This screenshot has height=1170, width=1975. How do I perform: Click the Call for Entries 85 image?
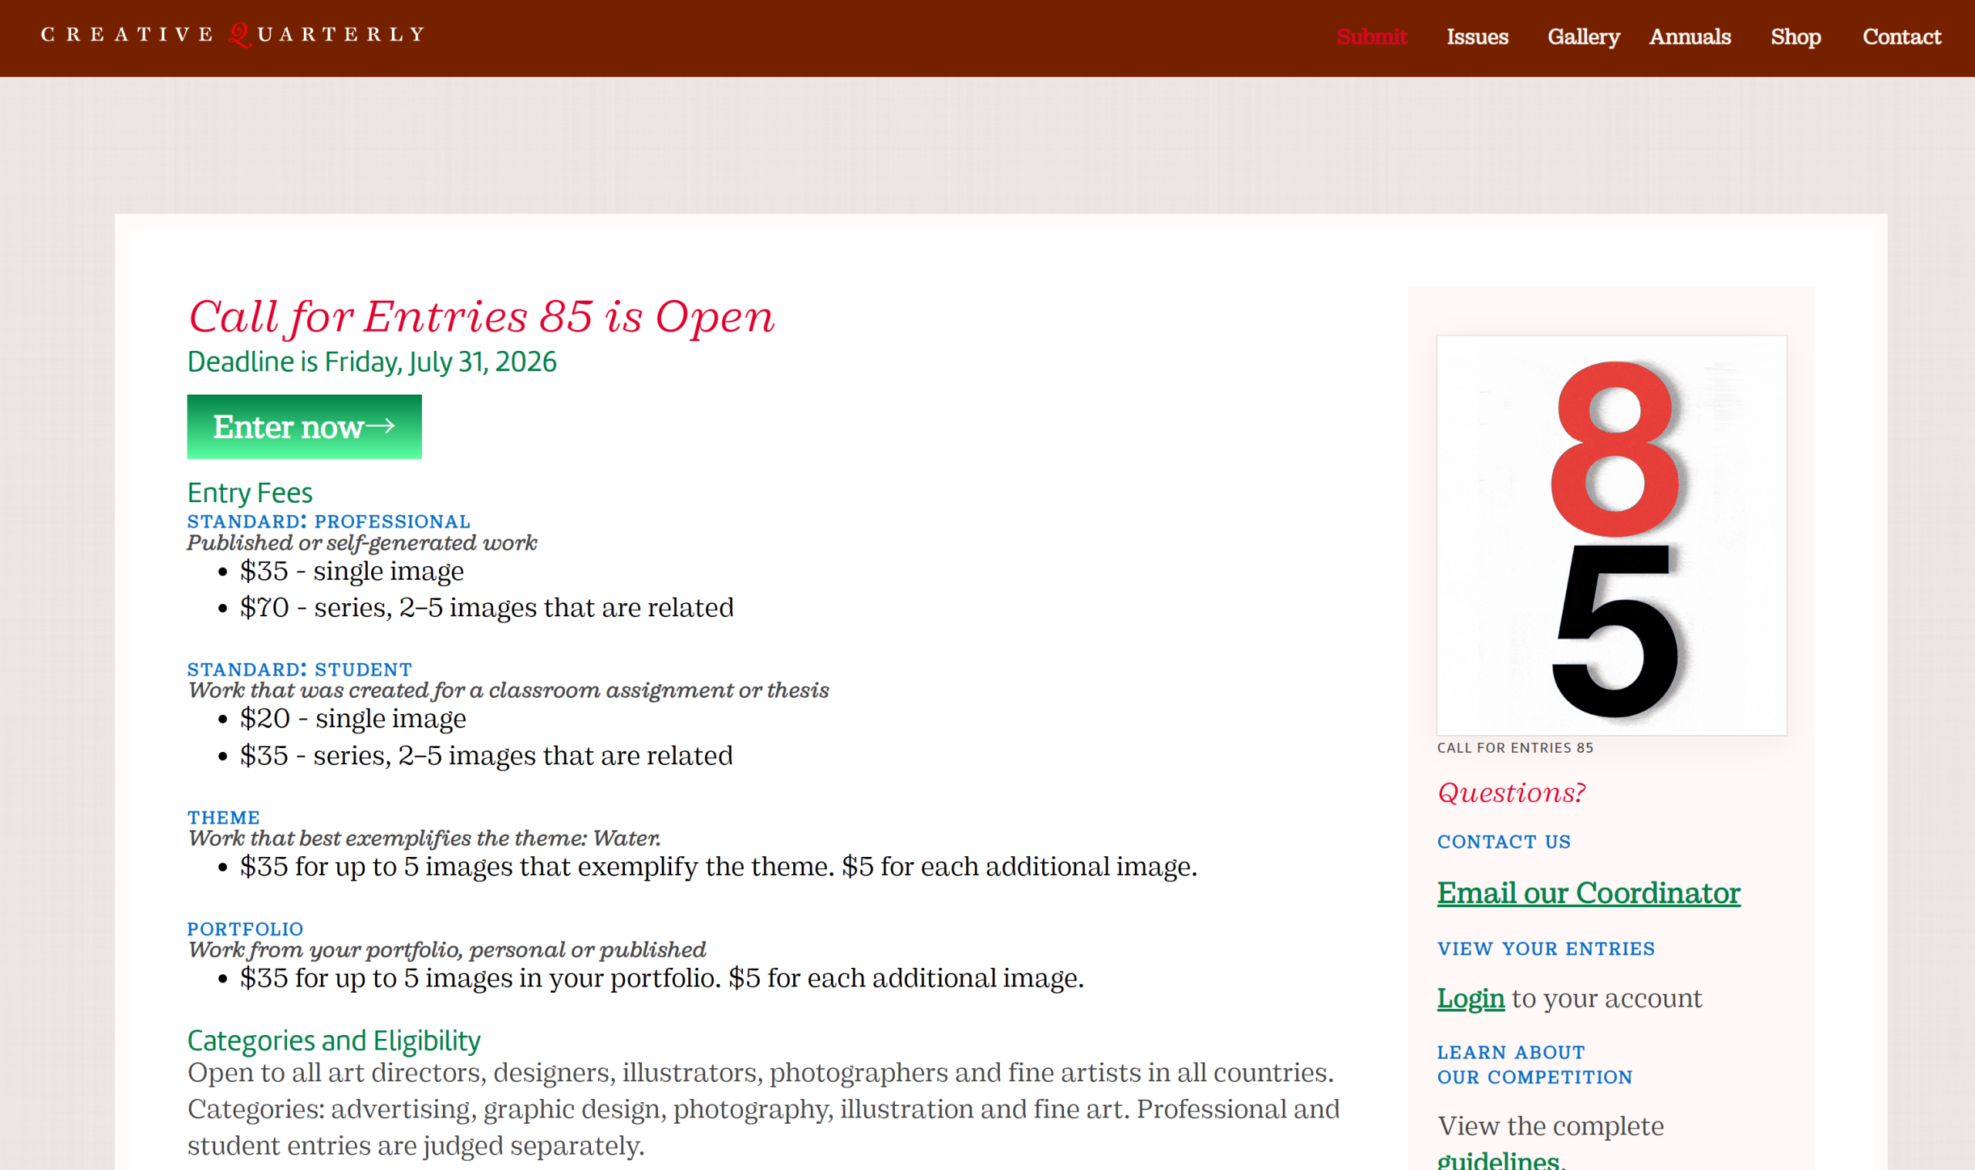pos(1611,535)
